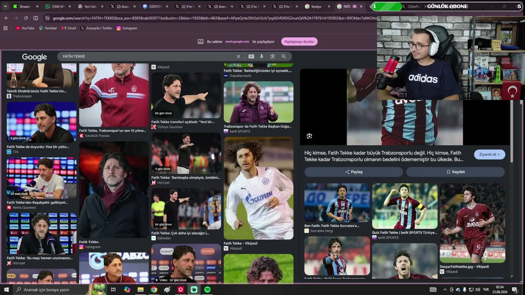Navigate back in browser history
The width and height of the screenshot is (525, 295).
tap(6, 18)
